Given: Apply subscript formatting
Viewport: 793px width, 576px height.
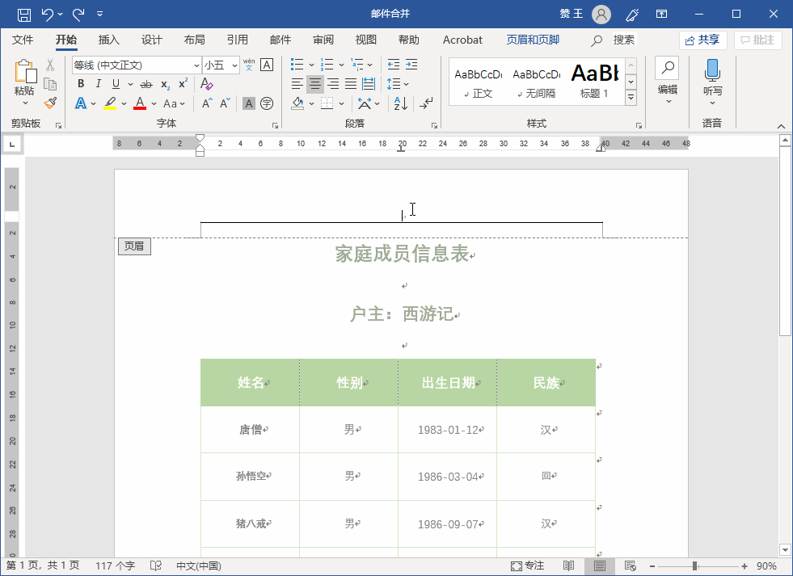Looking at the screenshot, I should (165, 83).
